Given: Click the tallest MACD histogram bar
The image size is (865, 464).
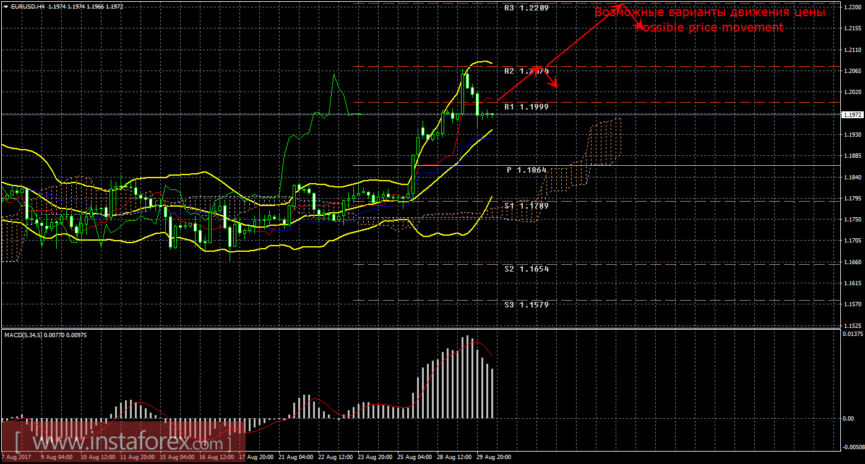Looking at the screenshot, I should point(468,377).
